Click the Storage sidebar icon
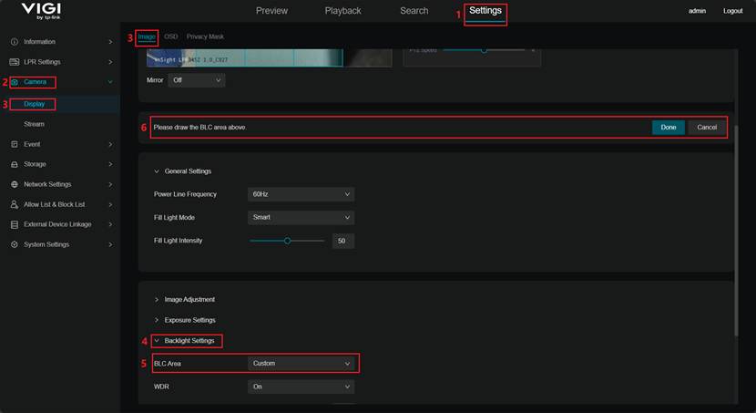The width and height of the screenshot is (756, 413). [x=15, y=164]
